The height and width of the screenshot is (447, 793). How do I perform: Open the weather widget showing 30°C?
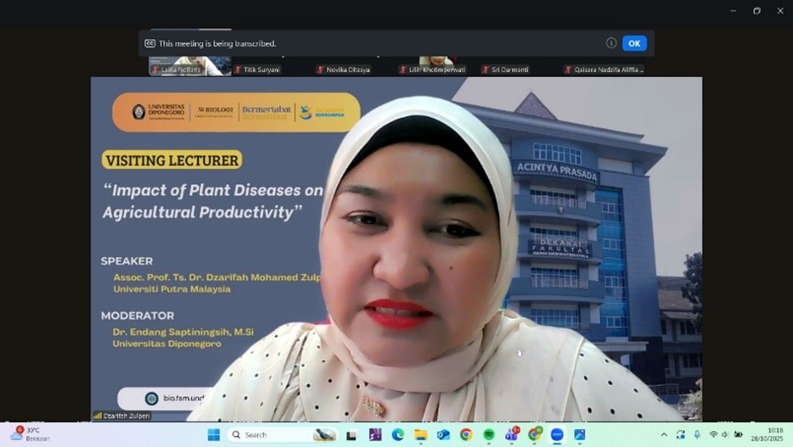click(x=27, y=434)
